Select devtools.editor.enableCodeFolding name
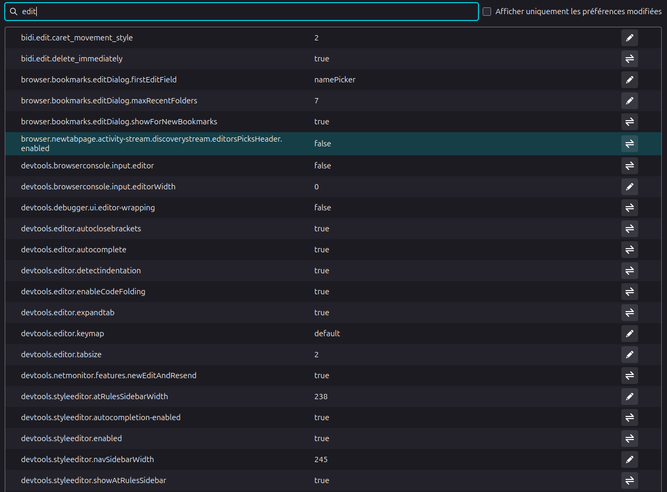This screenshot has height=492, width=667. [x=83, y=292]
